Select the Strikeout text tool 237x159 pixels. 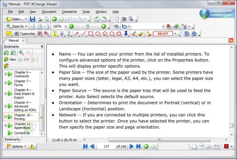(x=62, y=34)
